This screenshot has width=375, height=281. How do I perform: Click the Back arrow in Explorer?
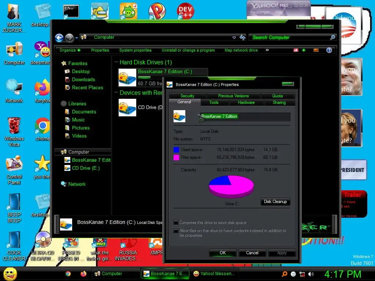(x=59, y=38)
